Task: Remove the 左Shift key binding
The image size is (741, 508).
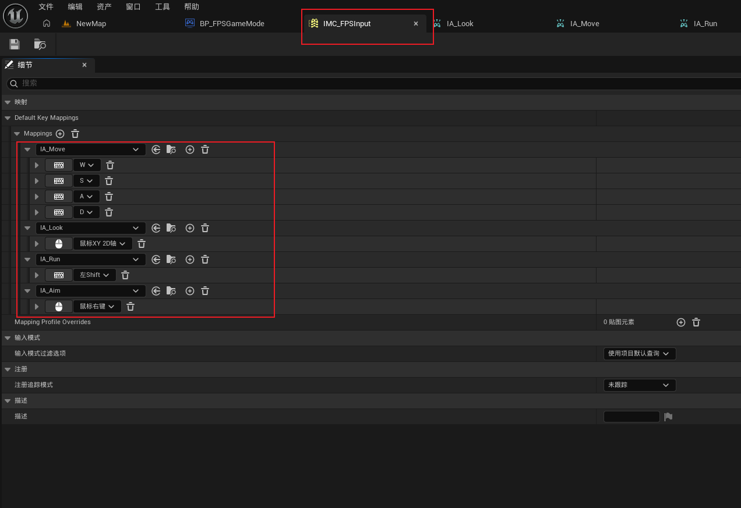Action: point(125,275)
